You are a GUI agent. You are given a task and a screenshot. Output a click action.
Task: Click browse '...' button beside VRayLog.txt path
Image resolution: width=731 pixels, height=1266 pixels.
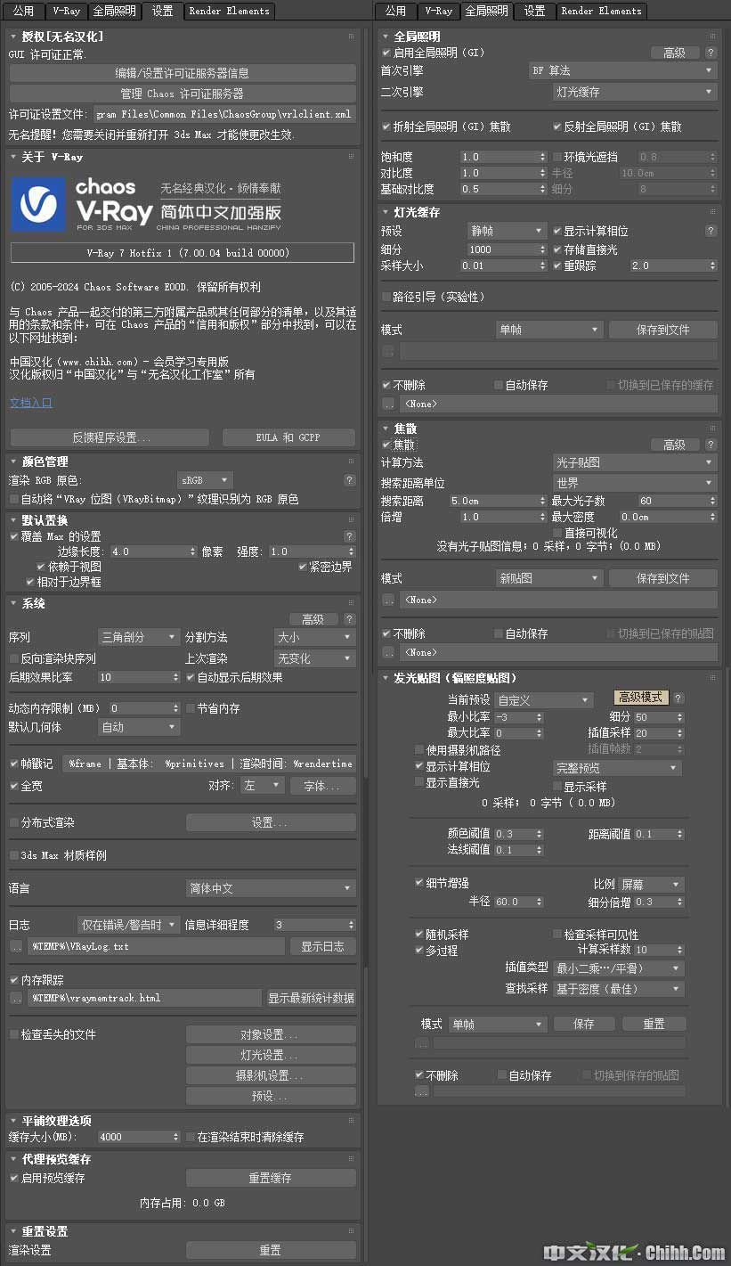pyautogui.click(x=15, y=946)
